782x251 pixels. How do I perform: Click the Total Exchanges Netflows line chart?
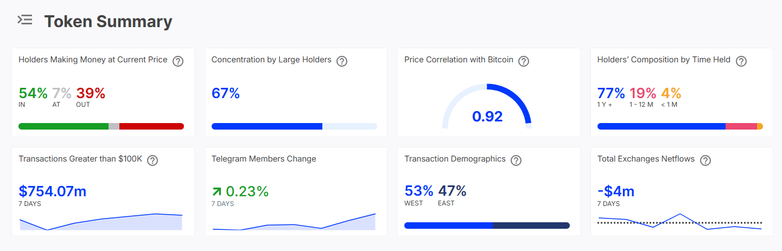[679, 222]
